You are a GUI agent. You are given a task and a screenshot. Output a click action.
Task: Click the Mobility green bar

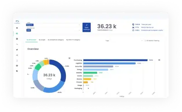coord(90,73)
